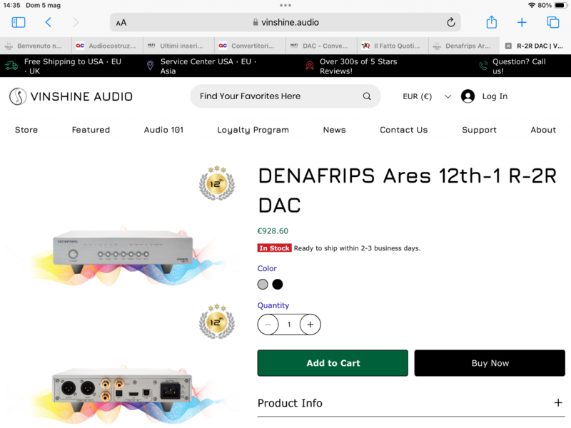571x428 pixels.
Task: Close the current R-2R DAC tab
Action: point(508,46)
